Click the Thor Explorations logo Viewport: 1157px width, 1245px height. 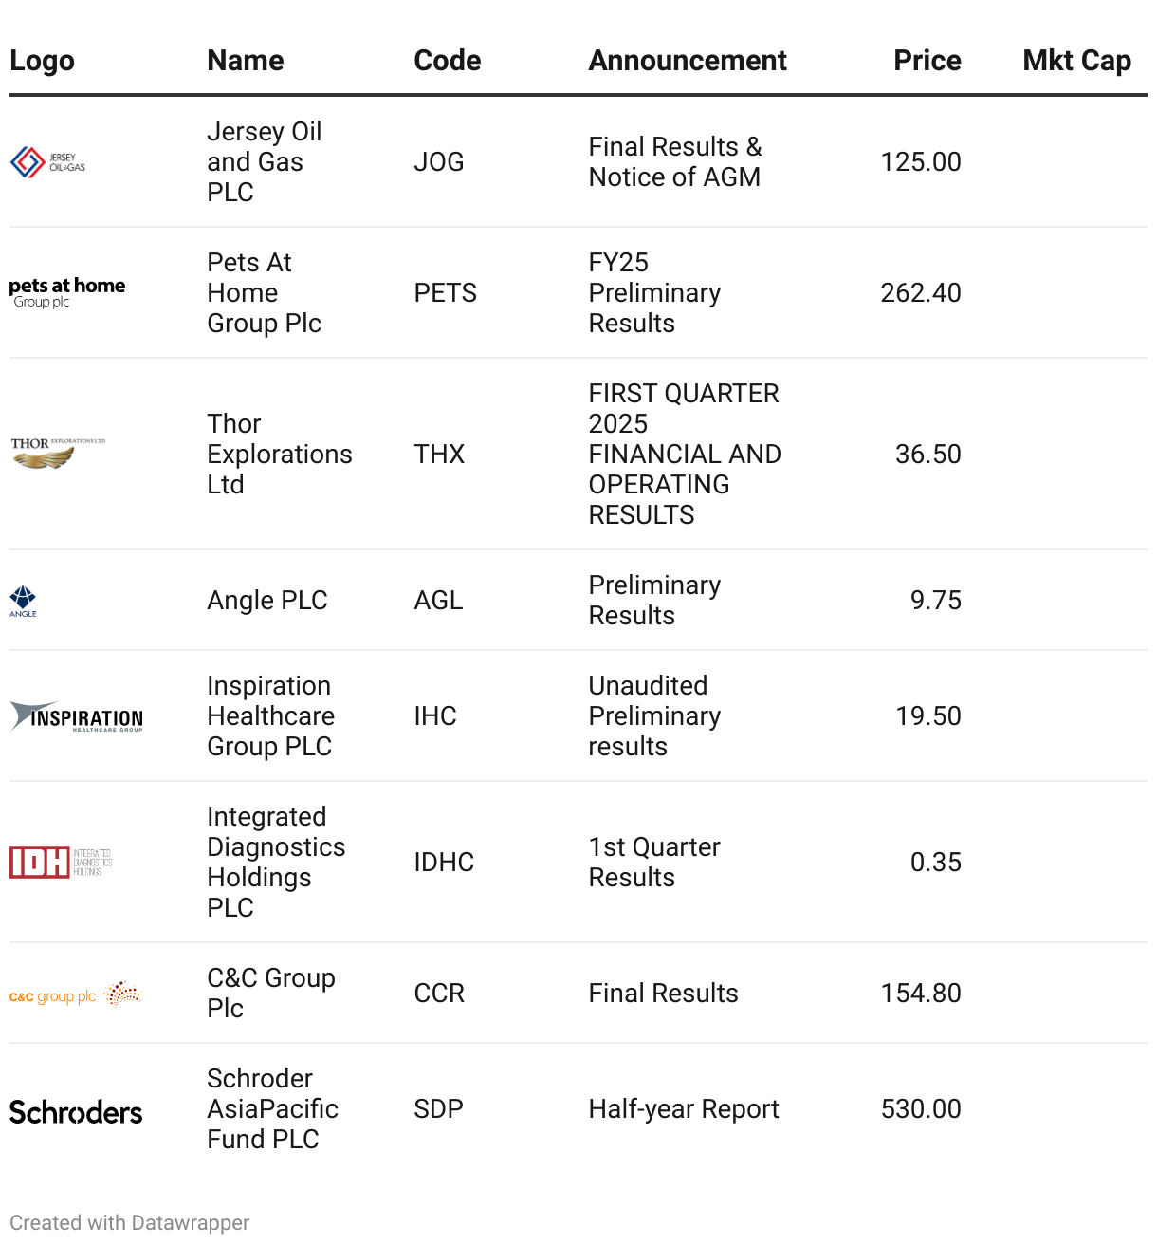(57, 453)
